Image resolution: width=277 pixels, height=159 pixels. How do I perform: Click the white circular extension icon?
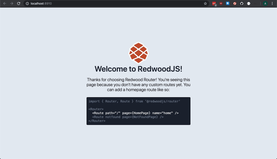point(249,3)
